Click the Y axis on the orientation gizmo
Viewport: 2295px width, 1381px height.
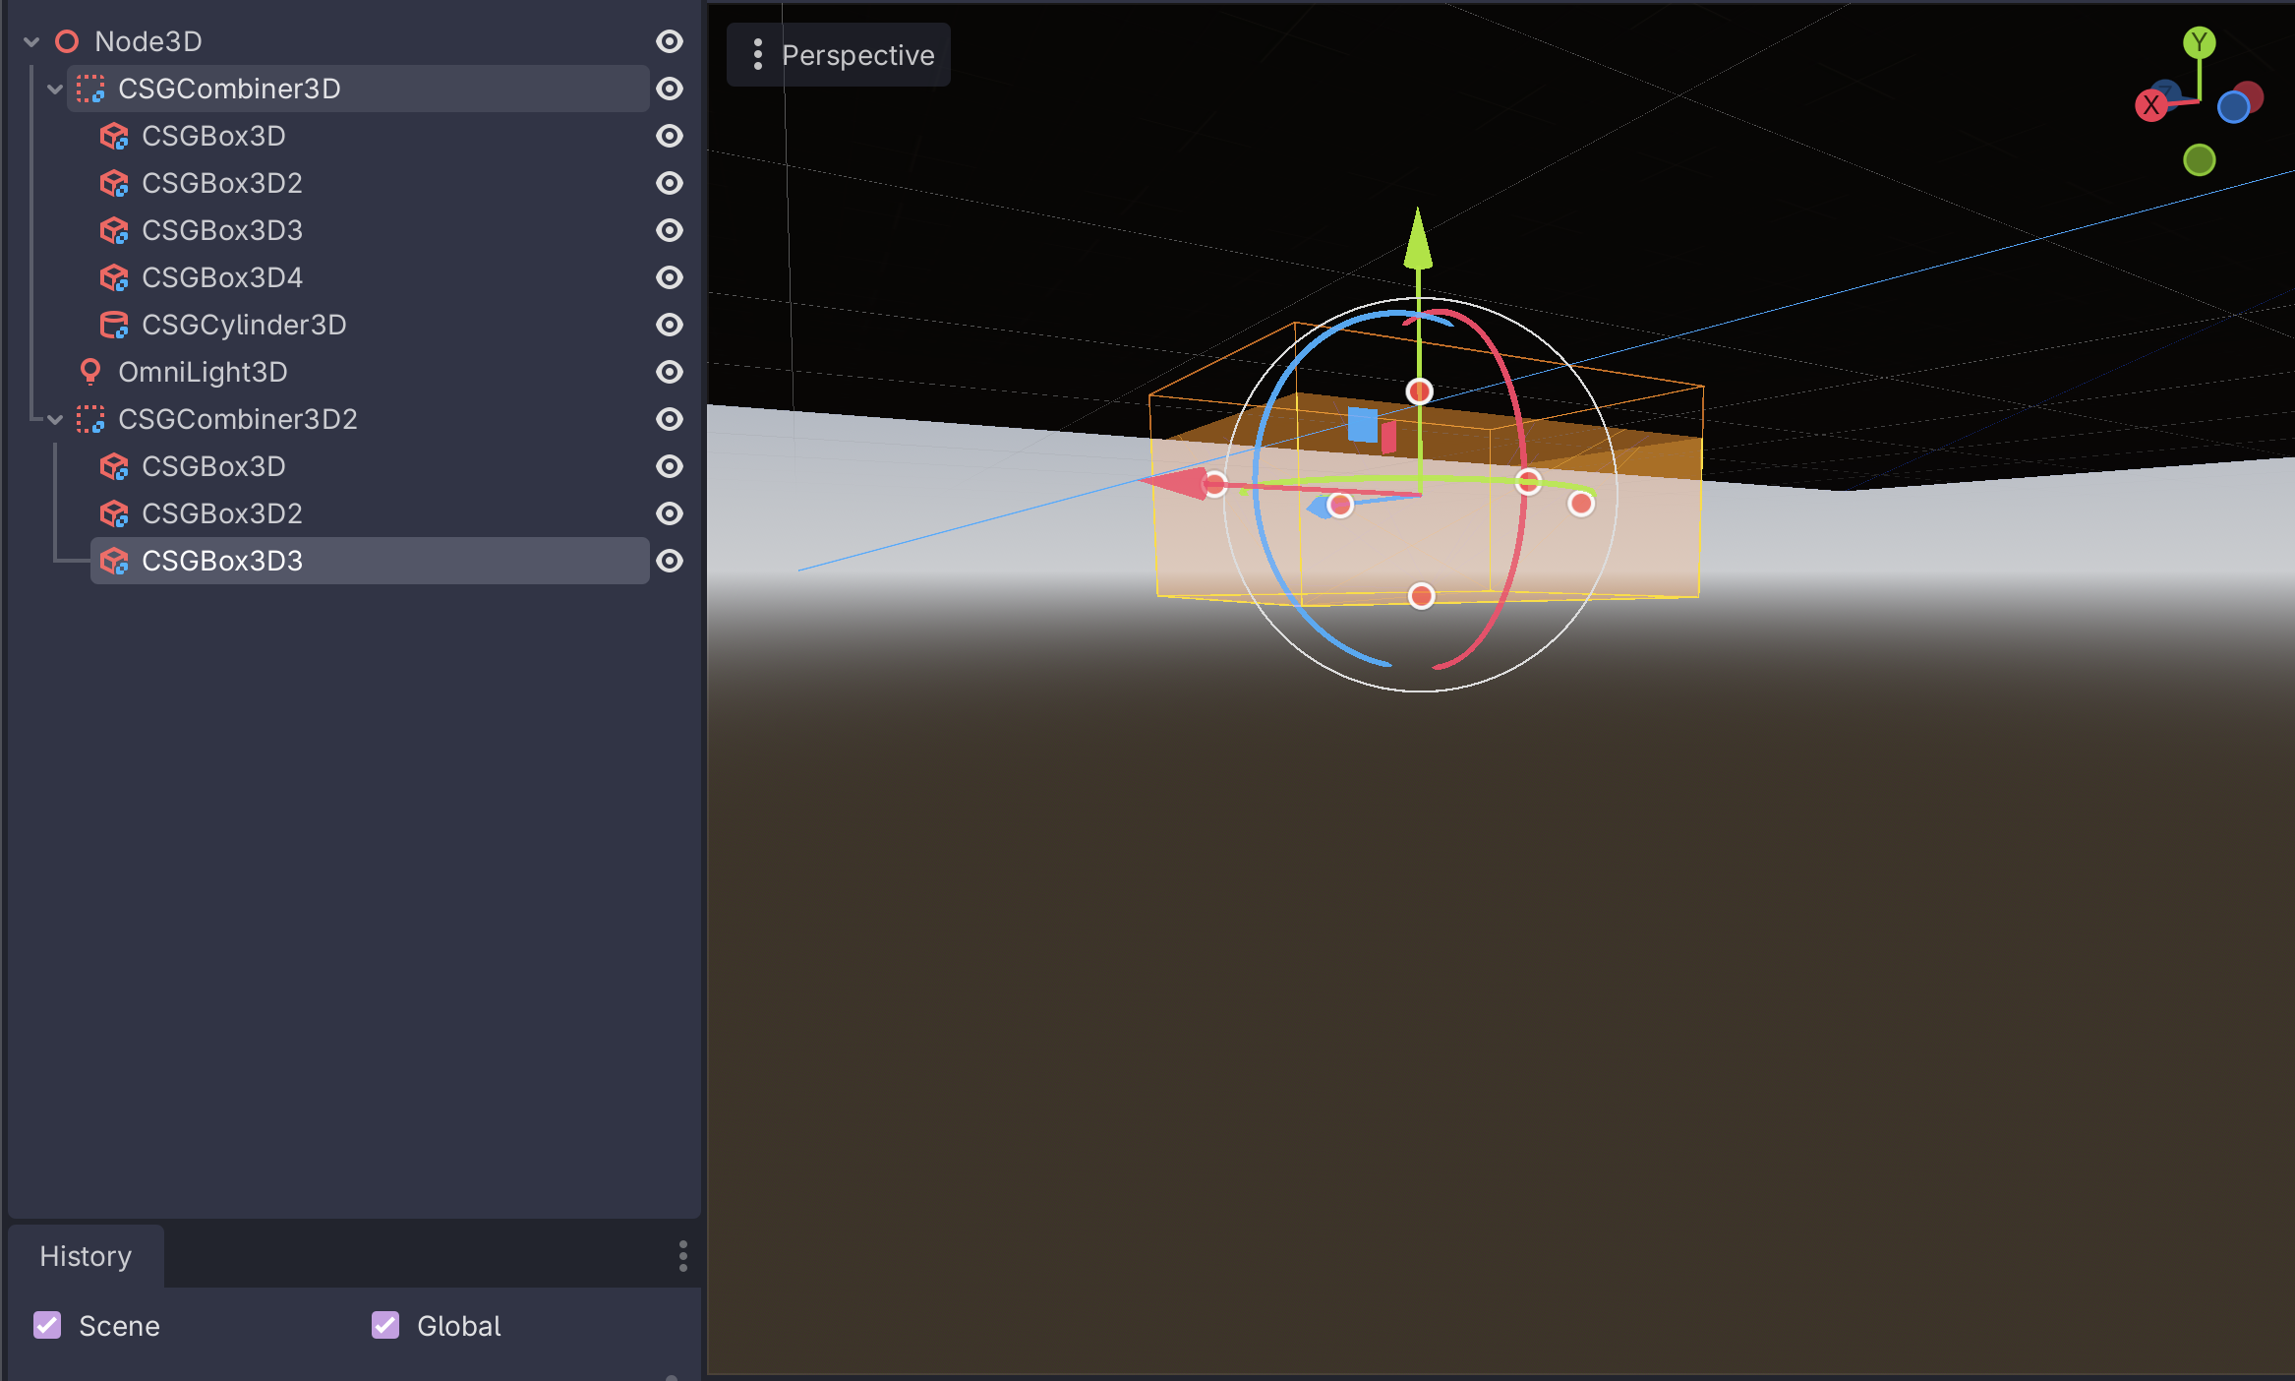pyautogui.click(x=2200, y=42)
